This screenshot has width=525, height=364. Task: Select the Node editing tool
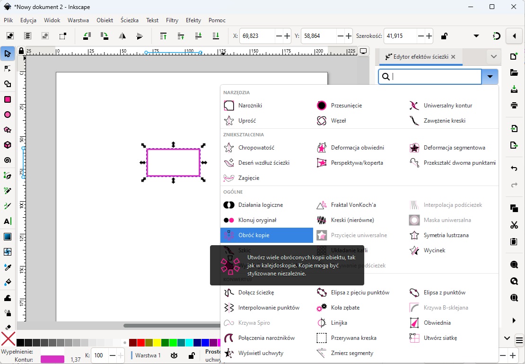8,69
